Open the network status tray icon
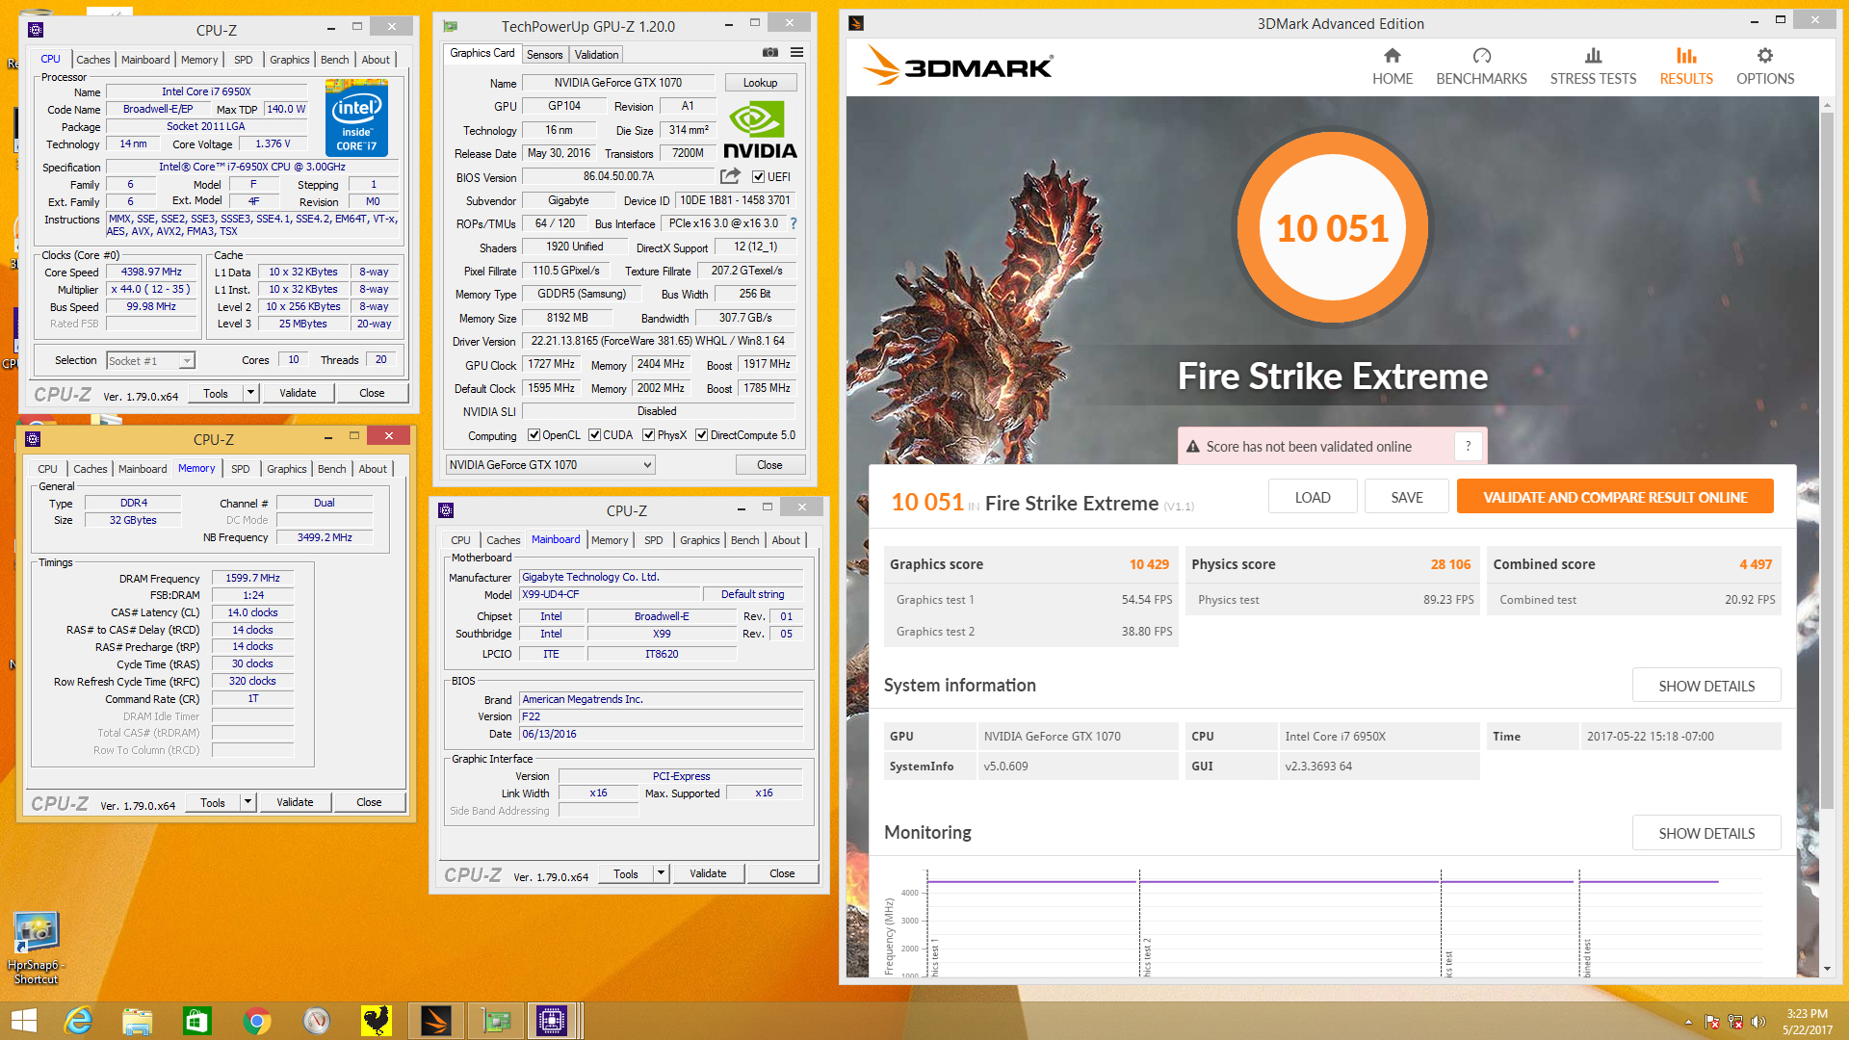1849x1040 pixels. 1735,1022
